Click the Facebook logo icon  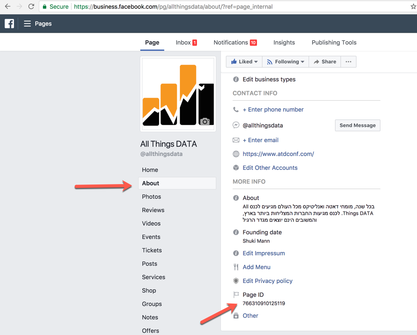9,23
